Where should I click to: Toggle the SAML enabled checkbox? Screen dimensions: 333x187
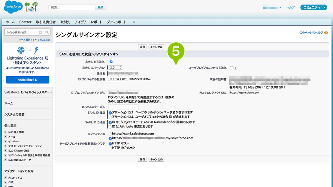click(x=111, y=62)
